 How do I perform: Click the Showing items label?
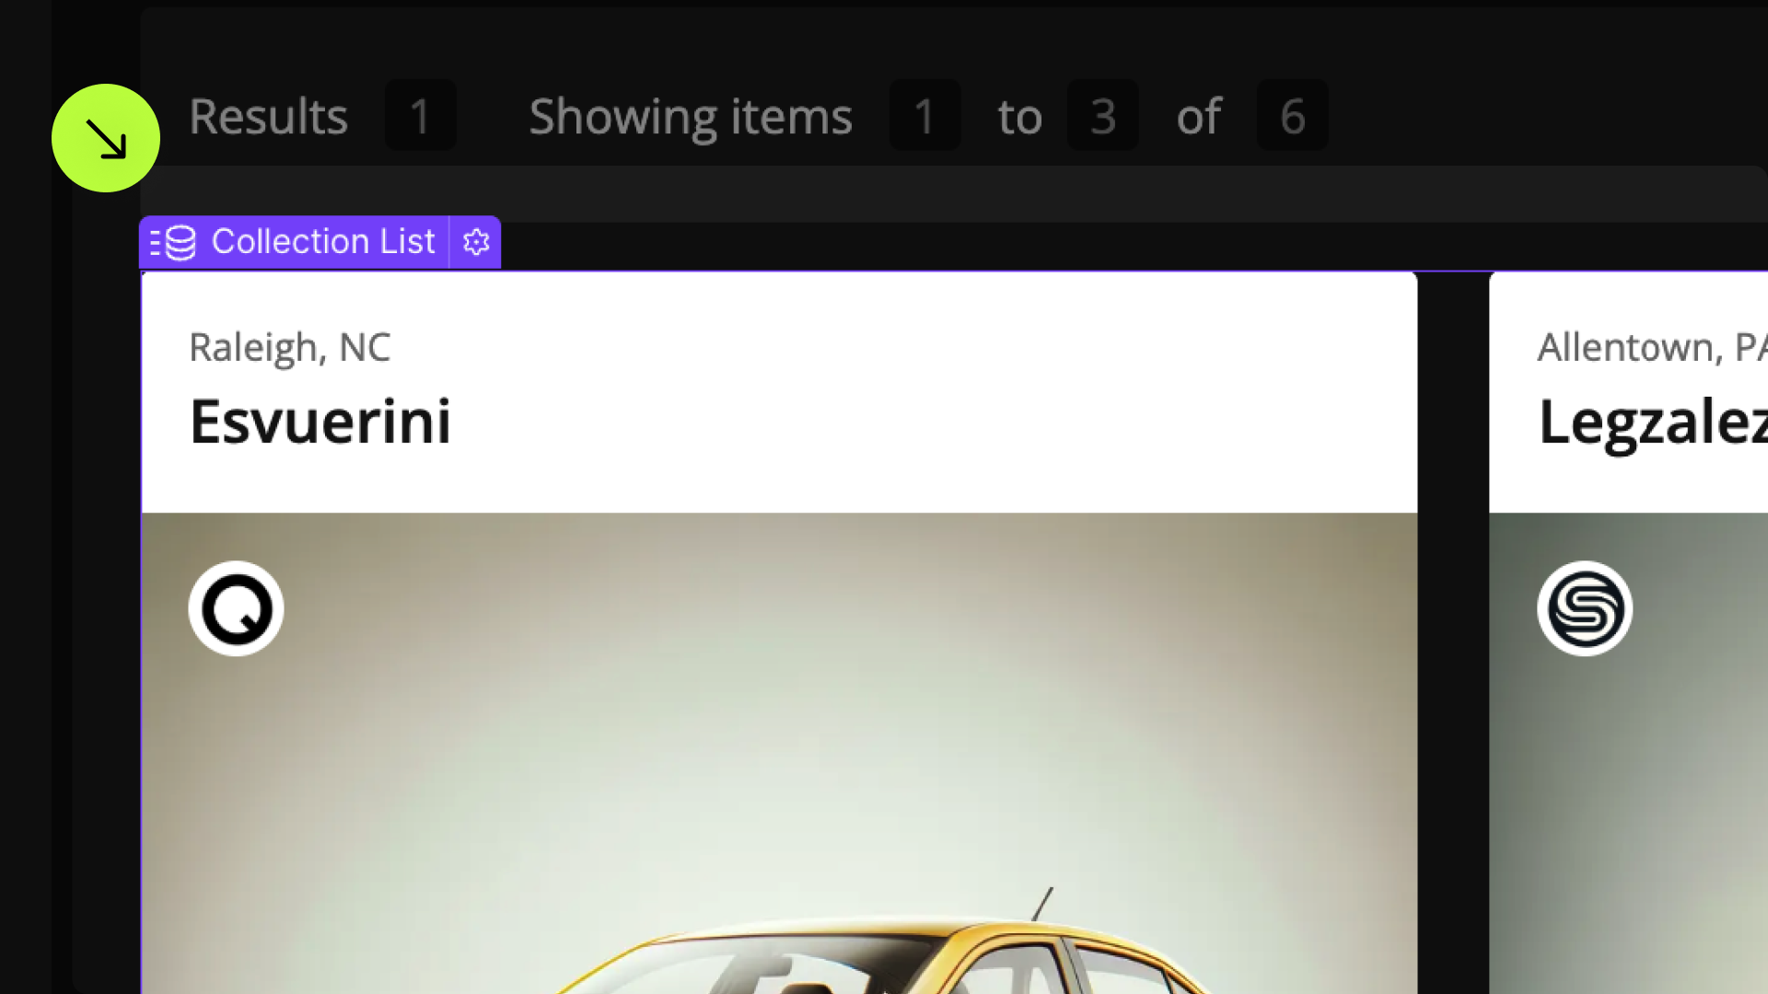coord(691,118)
